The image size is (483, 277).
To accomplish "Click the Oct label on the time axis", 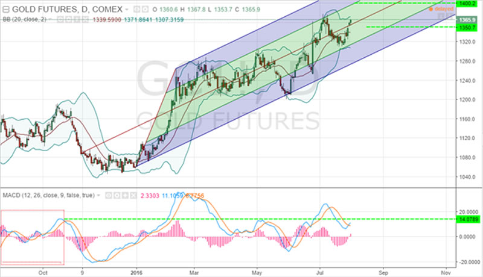I will tap(43, 272).
